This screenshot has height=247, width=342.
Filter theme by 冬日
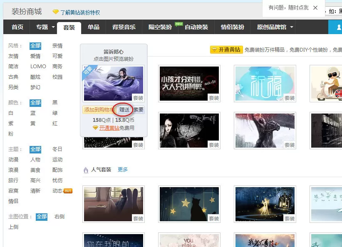(57, 149)
